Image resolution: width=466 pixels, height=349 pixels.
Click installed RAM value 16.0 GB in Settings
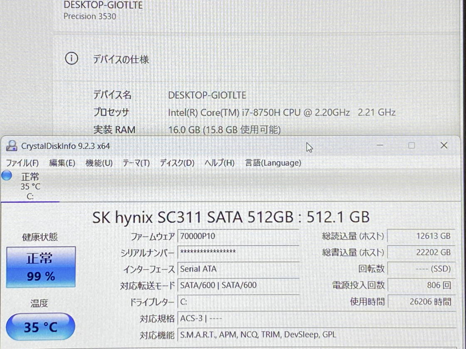[224, 130]
